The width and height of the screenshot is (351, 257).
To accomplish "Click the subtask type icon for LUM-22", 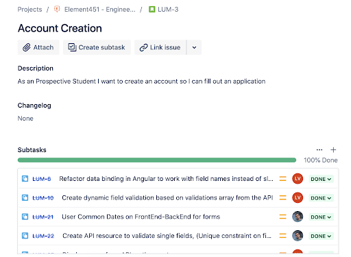I will click(x=25, y=236).
